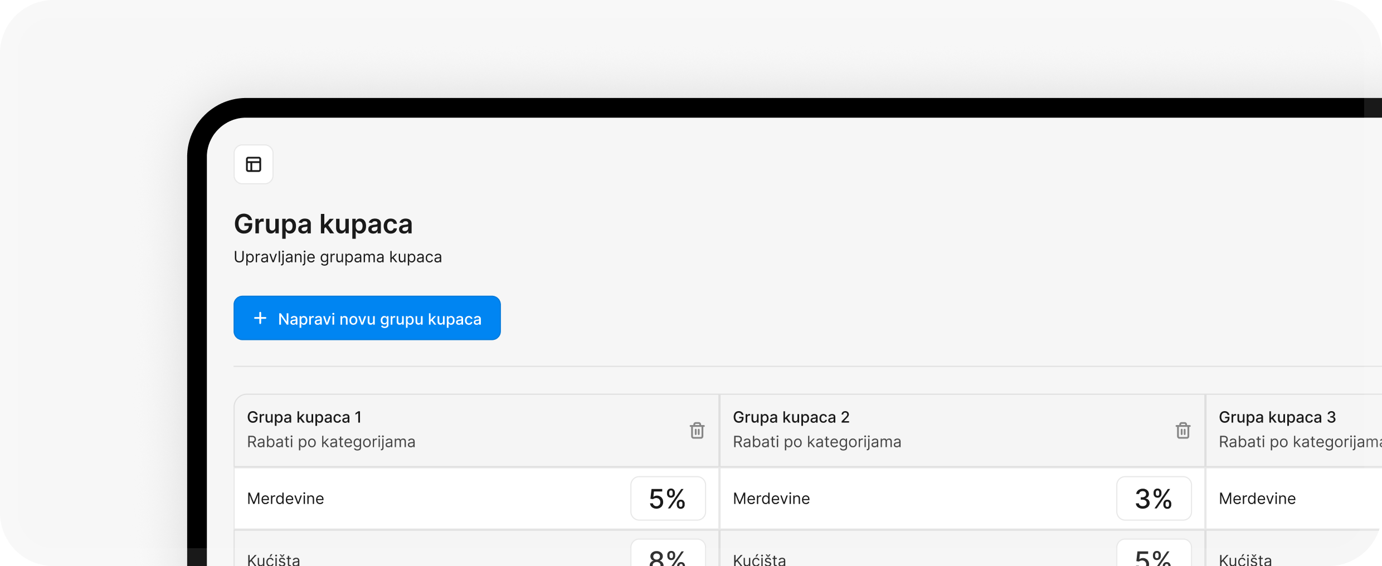Screen dimensions: 1382x566
Task: Delete Grupa kupaca 1 with trash icon
Action: (697, 430)
